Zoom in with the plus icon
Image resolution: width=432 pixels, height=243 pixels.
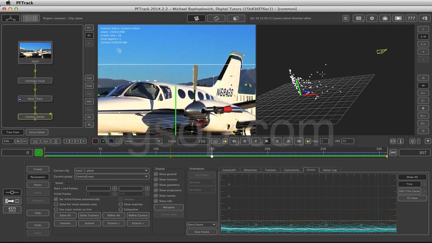[18, 141]
